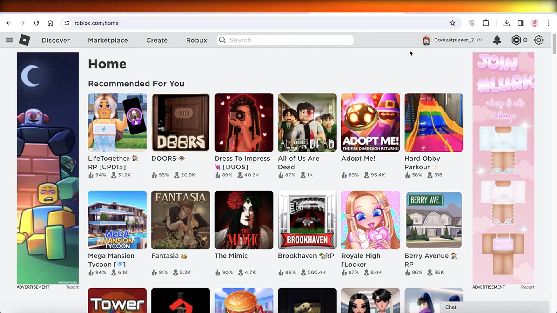Open the Tower game thumbnail
The image size is (557, 313).
click(x=117, y=301)
